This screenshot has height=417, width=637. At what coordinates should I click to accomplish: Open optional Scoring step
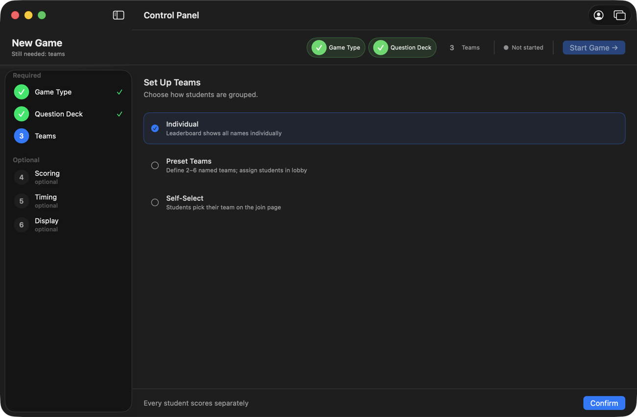click(69, 177)
